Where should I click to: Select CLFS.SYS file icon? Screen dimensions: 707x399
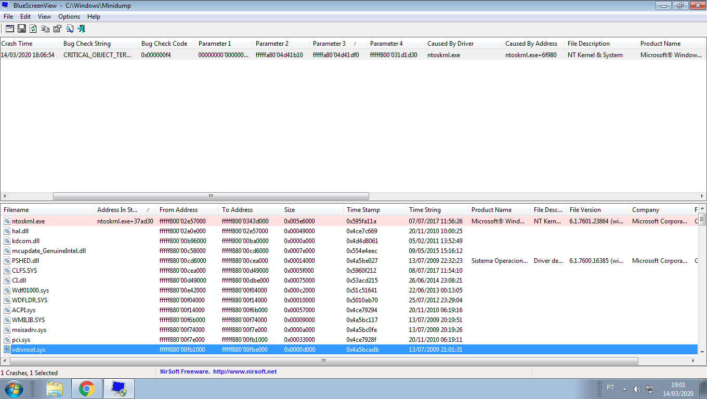[7, 271]
